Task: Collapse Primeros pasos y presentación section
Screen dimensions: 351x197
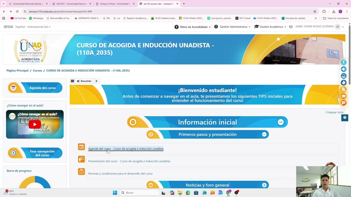Action: pyautogui.click(x=264, y=134)
